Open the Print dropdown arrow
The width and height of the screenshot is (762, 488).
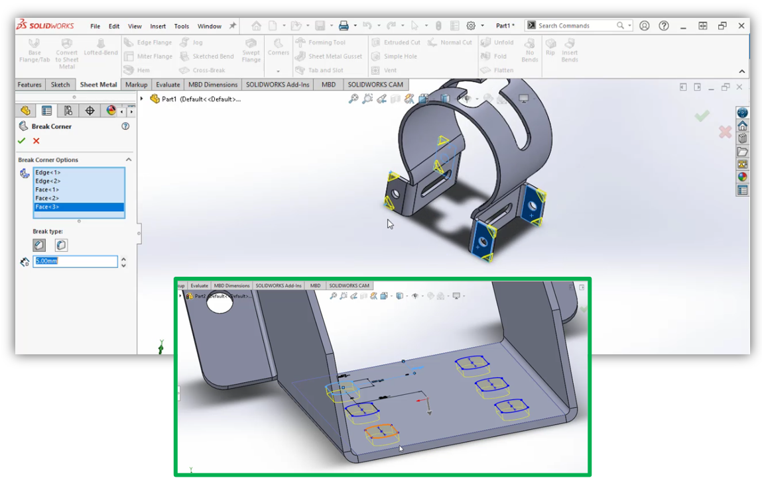click(355, 26)
